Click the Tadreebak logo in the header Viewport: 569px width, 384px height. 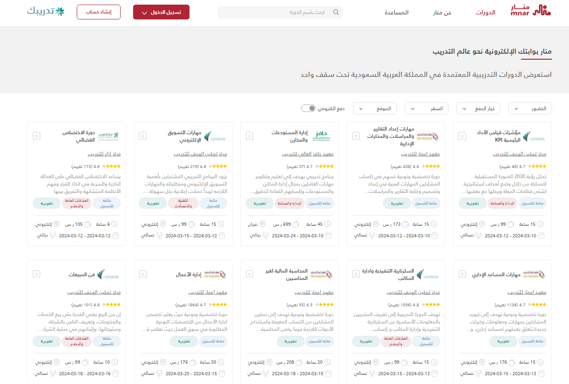click(x=46, y=12)
